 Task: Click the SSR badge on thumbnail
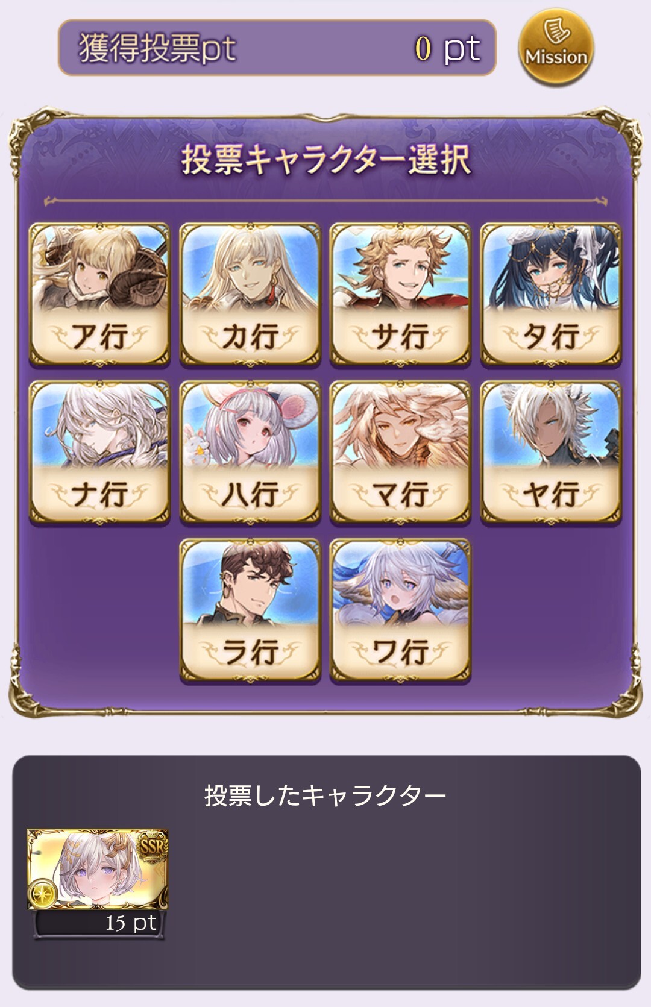pyautogui.click(x=152, y=845)
